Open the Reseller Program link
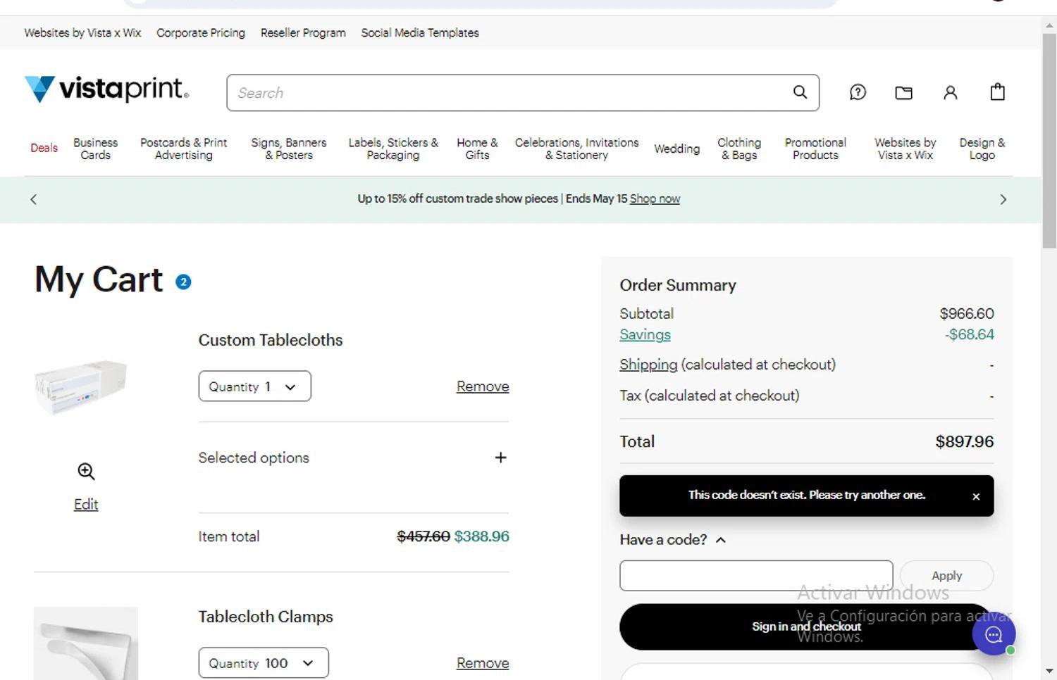 [x=303, y=32]
